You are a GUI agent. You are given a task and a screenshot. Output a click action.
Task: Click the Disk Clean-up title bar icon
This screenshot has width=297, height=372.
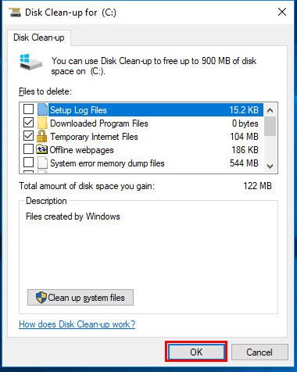tap(15, 13)
